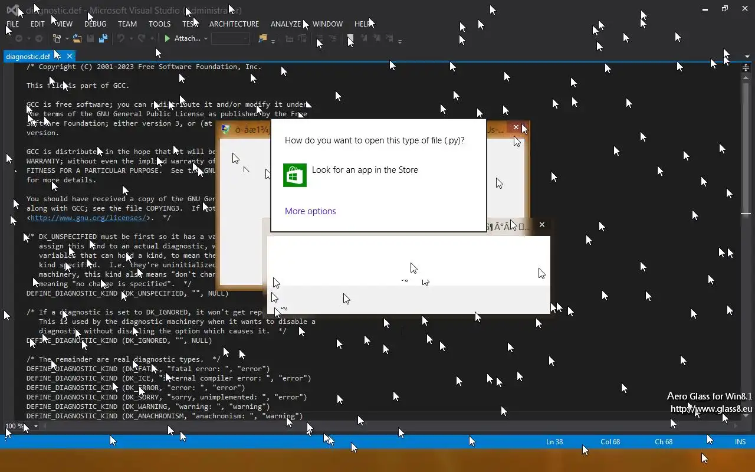Click the Navigate Forward toolbar icon
This screenshot has height=472, width=755.
pos(38,38)
